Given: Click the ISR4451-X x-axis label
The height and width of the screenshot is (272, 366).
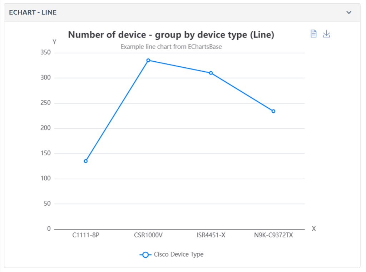Looking at the screenshot, I should point(211,235).
